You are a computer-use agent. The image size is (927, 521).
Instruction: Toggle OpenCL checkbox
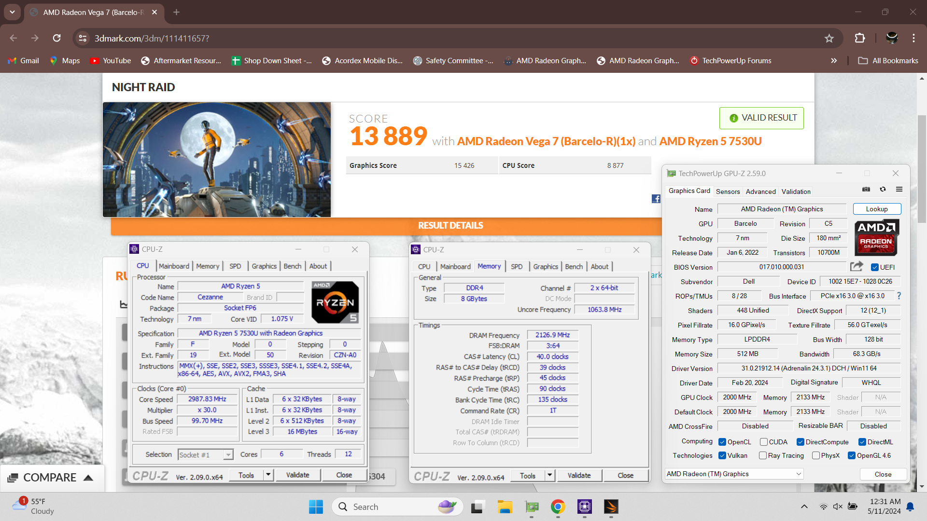pos(722,442)
